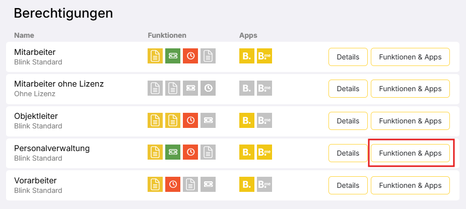
Task: Open Details for Mitarbeiter
Action: pos(348,57)
